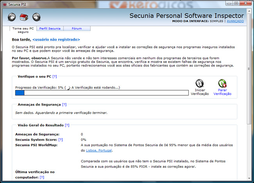This screenshot has width=254, height=183.
Task: Minimize the Secunia PSI window
Action: coord(229,4)
